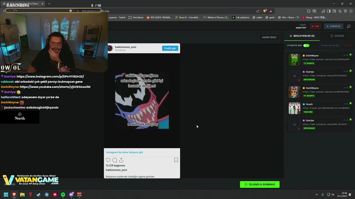Open Spotify from the taskbar
This screenshot has width=355, height=199.
point(63,195)
